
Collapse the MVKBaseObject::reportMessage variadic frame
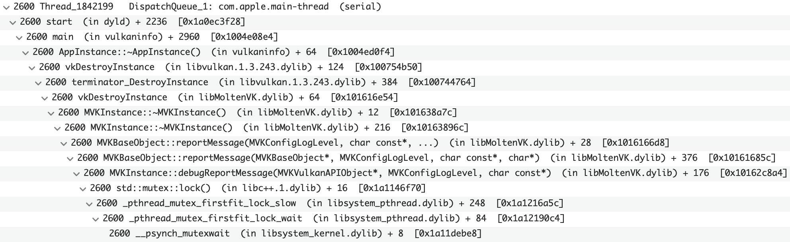click(x=63, y=142)
